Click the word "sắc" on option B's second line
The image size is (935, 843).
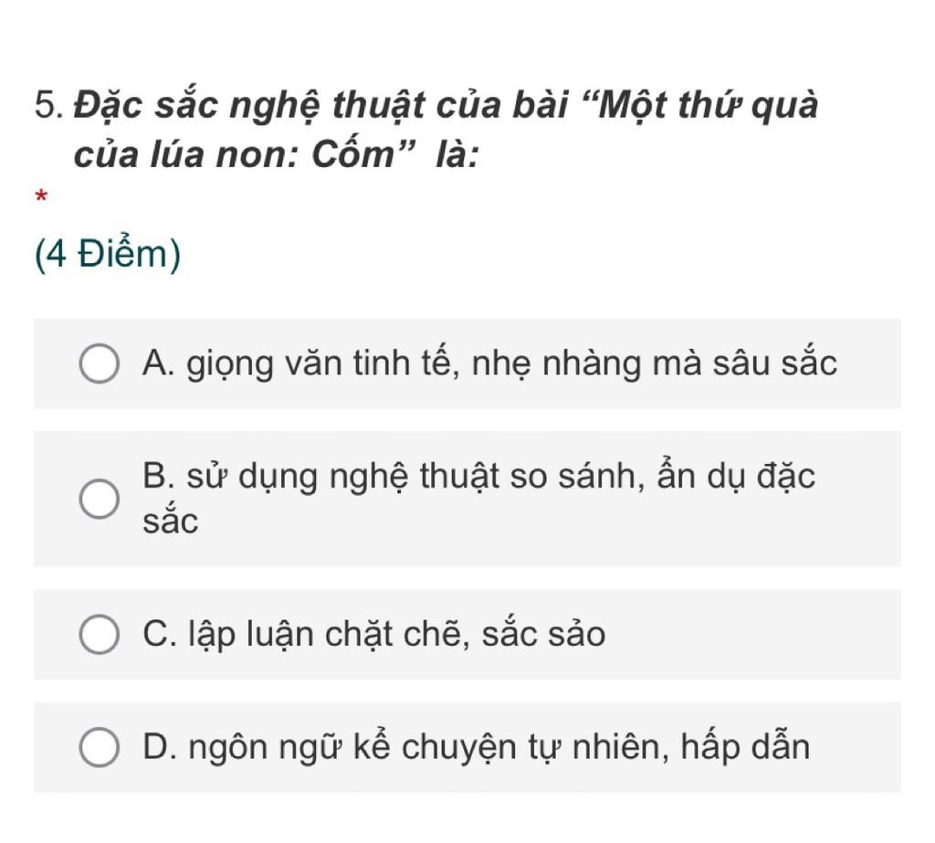[171, 522]
